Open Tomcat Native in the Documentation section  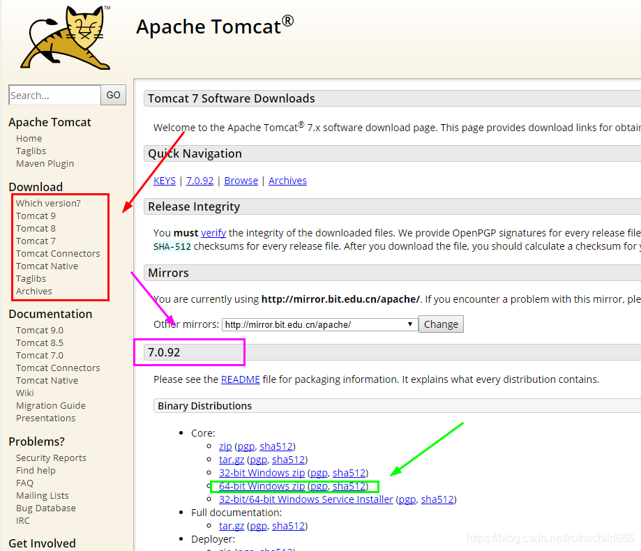click(x=47, y=381)
